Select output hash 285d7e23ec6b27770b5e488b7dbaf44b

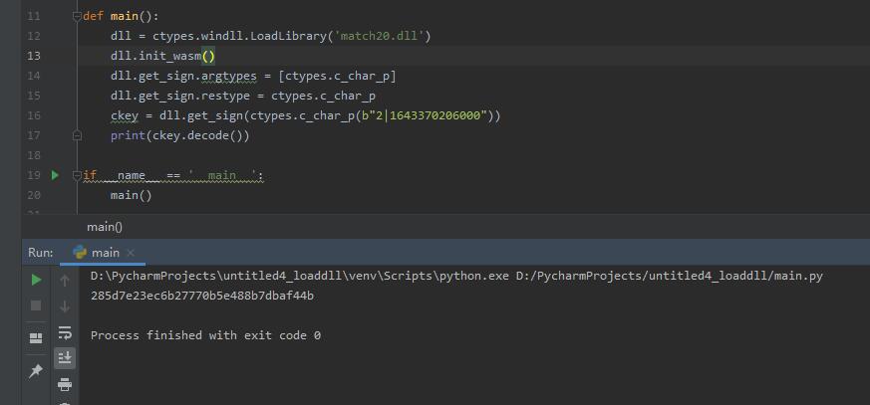[202, 296]
